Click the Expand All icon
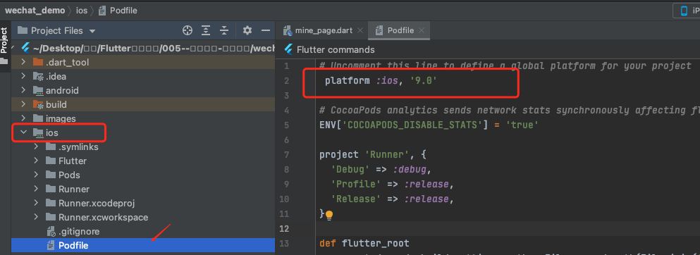Viewport: 700px width, 255px height. point(206,30)
